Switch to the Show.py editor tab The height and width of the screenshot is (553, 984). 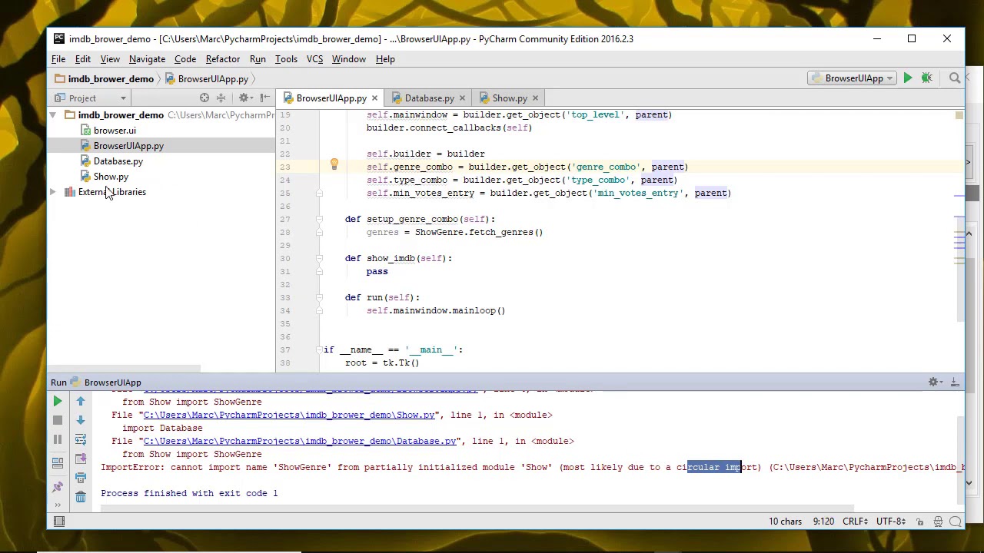[509, 98]
